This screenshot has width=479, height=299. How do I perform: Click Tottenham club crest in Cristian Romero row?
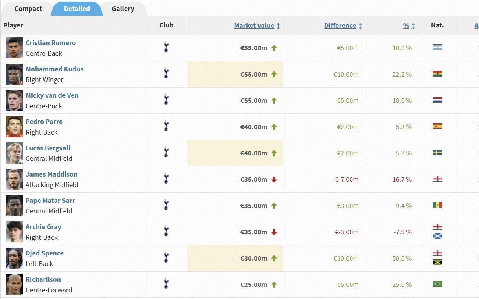click(166, 48)
